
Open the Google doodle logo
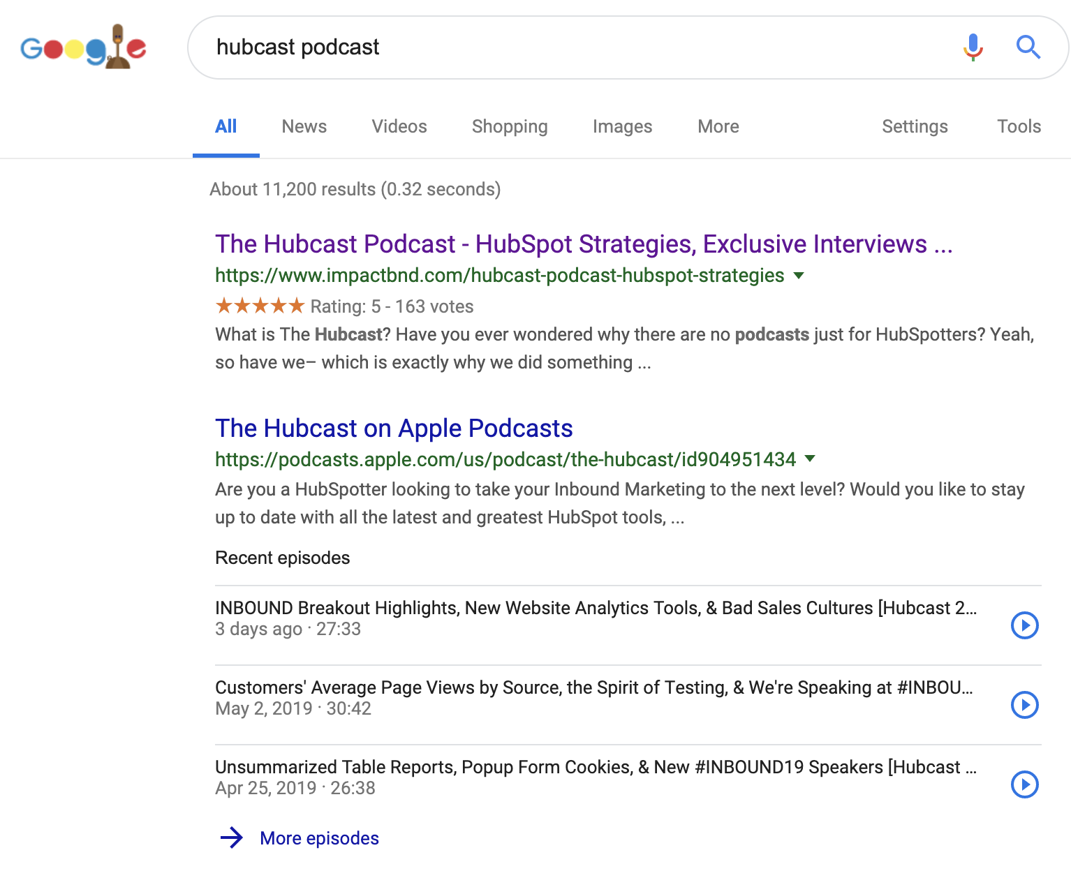(83, 47)
